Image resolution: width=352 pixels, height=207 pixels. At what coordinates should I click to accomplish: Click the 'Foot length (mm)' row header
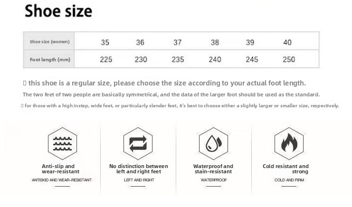click(x=50, y=60)
